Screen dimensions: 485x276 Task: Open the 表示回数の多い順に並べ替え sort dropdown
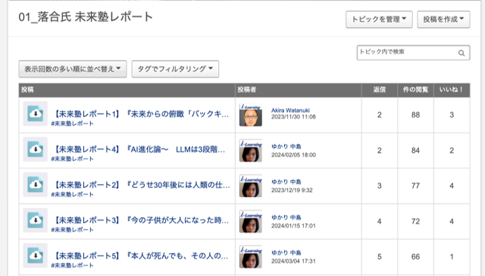click(72, 68)
